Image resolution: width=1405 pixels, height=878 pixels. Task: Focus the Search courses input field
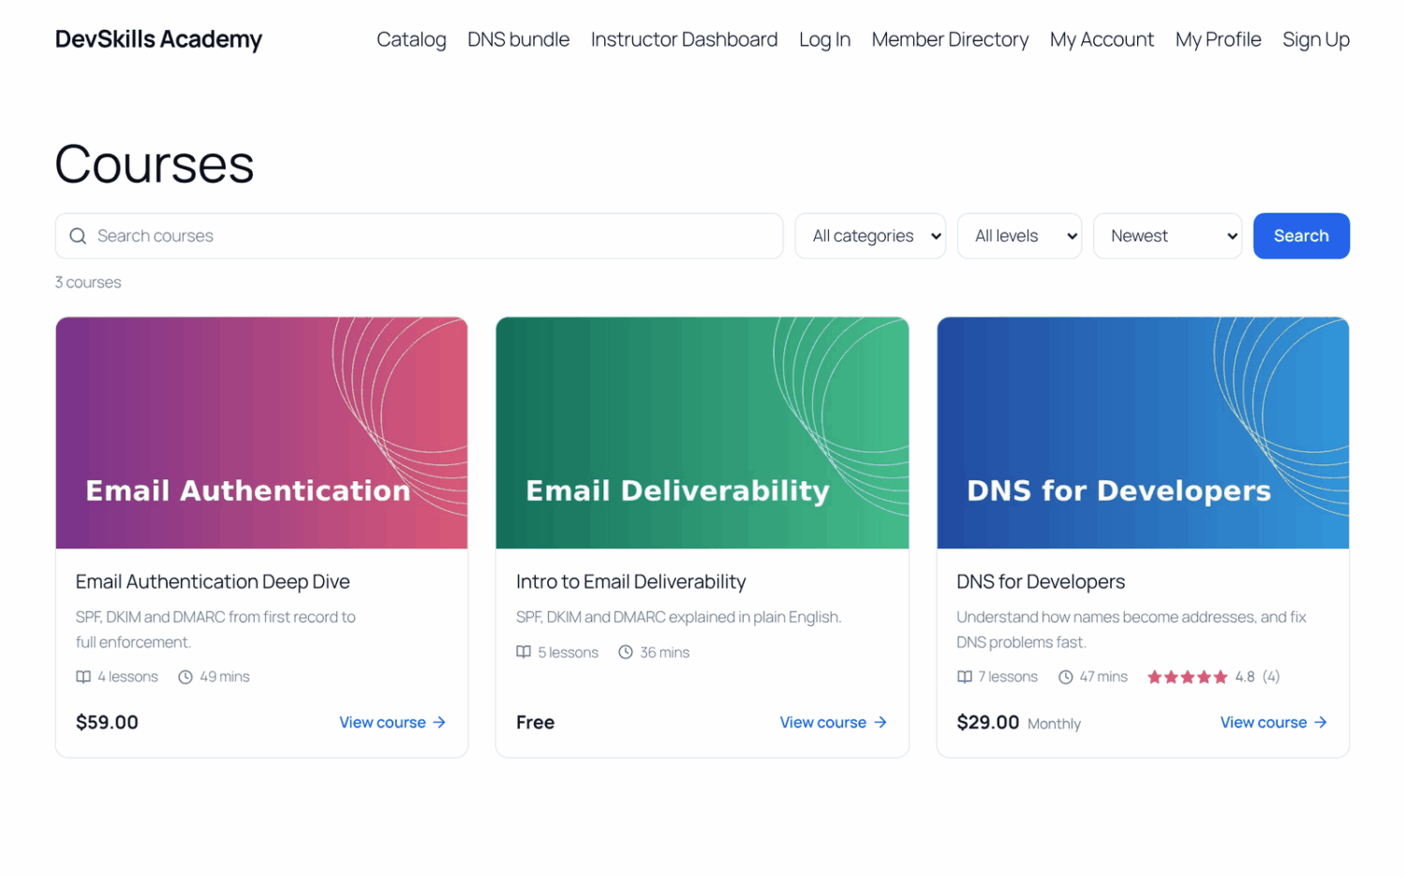pos(420,236)
